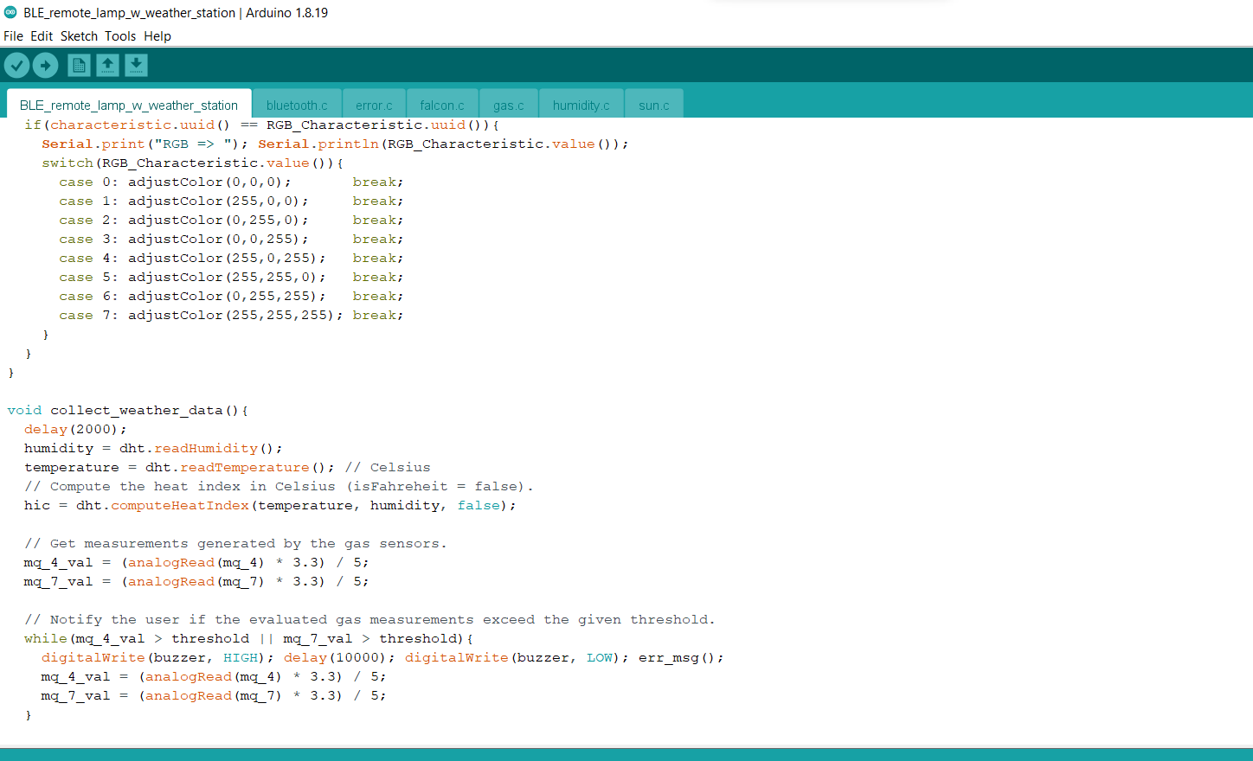This screenshot has height=761, width=1253.
Task: Click the Arduino logo in the title bar
Action: 12,13
